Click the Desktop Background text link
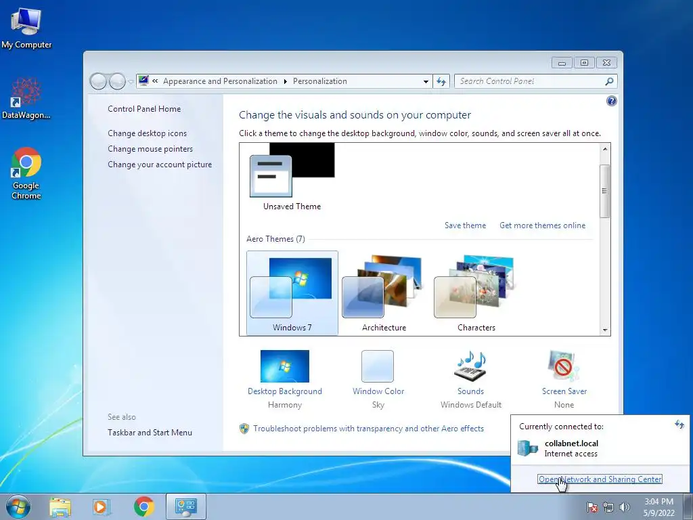Viewport: 693px width, 520px height. point(285,391)
